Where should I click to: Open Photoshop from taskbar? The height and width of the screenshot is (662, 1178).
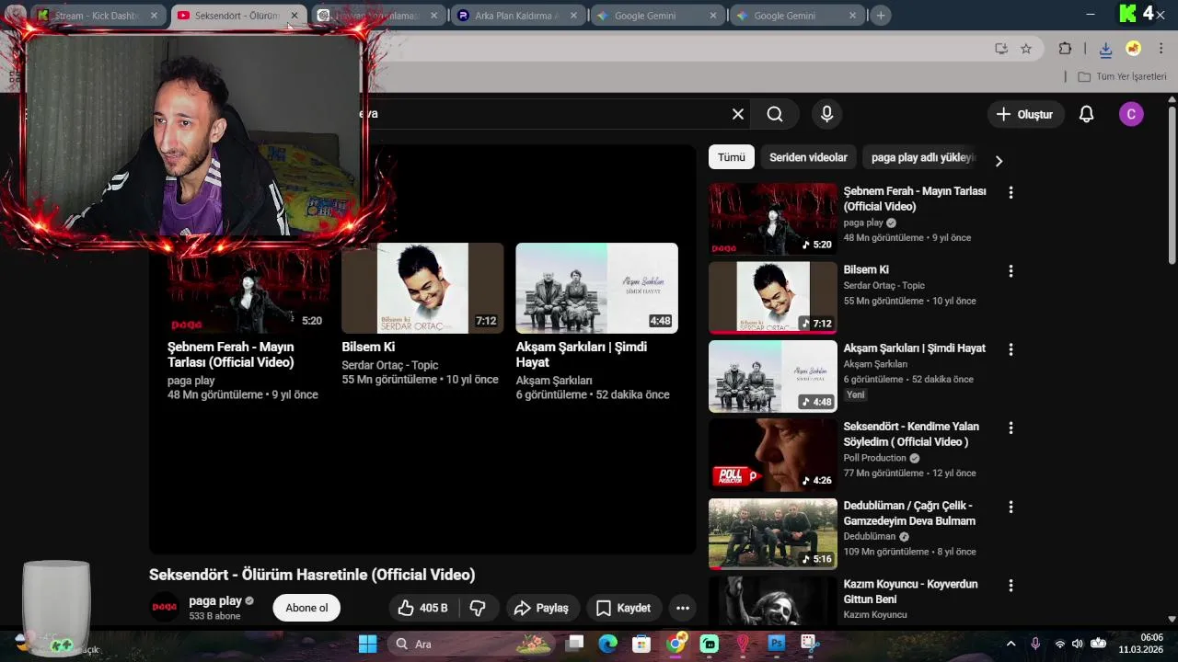pyautogui.click(x=776, y=644)
